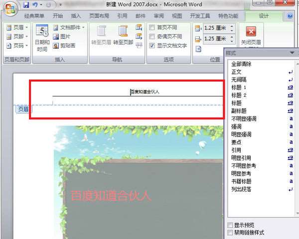
Task: Open the 页脚 footer dropdown
Action: (x=17, y=36)
